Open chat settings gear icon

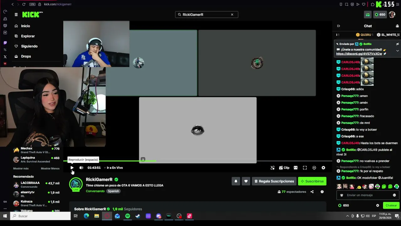pos(378,205)
